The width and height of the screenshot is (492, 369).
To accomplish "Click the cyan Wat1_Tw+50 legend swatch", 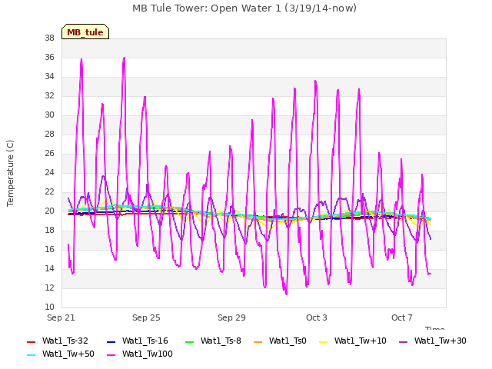I will click(x=31, y=355).
